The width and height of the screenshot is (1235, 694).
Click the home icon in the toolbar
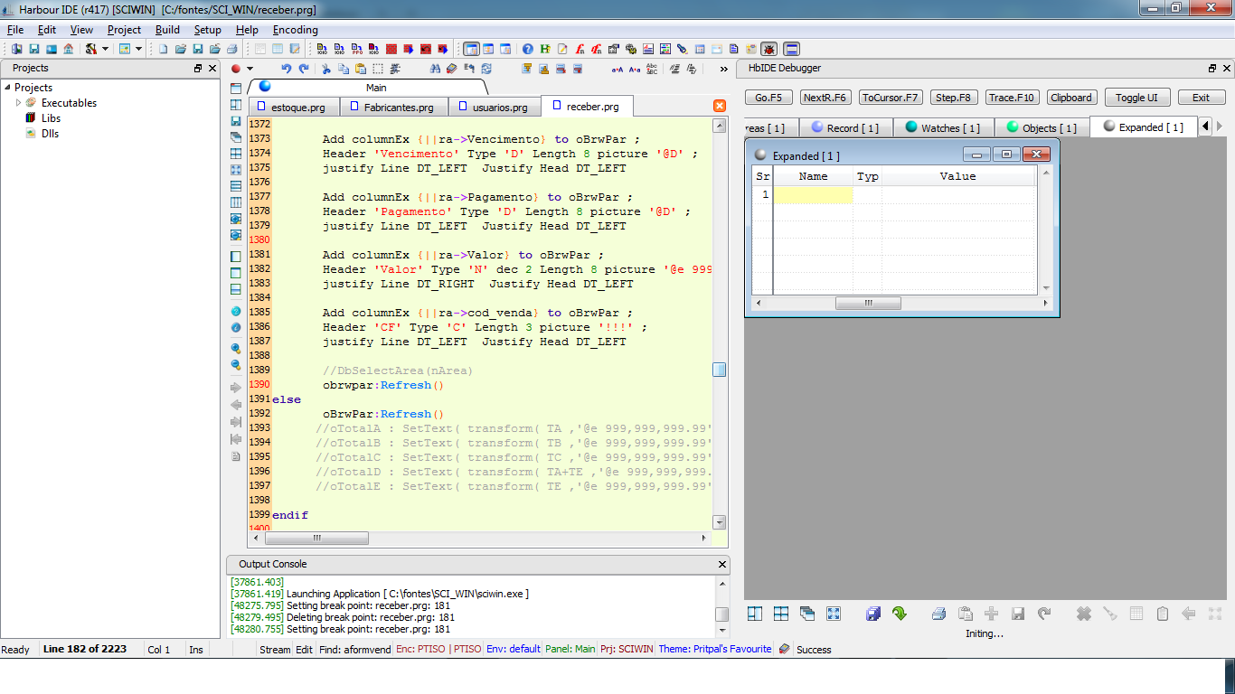[x=69, y=49]
